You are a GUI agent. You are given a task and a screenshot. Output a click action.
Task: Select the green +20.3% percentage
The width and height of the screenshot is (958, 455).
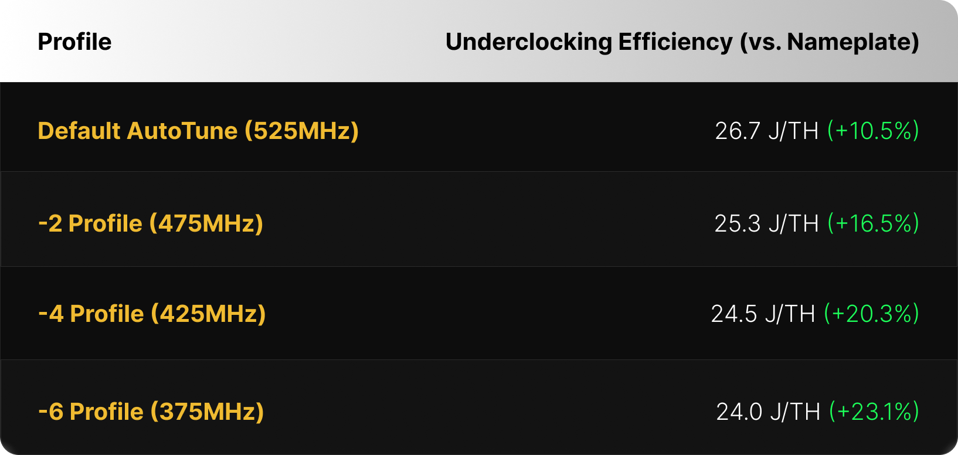point(871,314)
